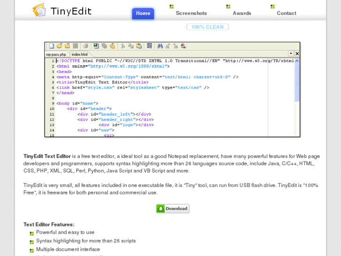Image resolution: width=341 pixels, height=256 pixels.
Task: Click the DOCTYPE line of code
Action: tap(175, 61)
